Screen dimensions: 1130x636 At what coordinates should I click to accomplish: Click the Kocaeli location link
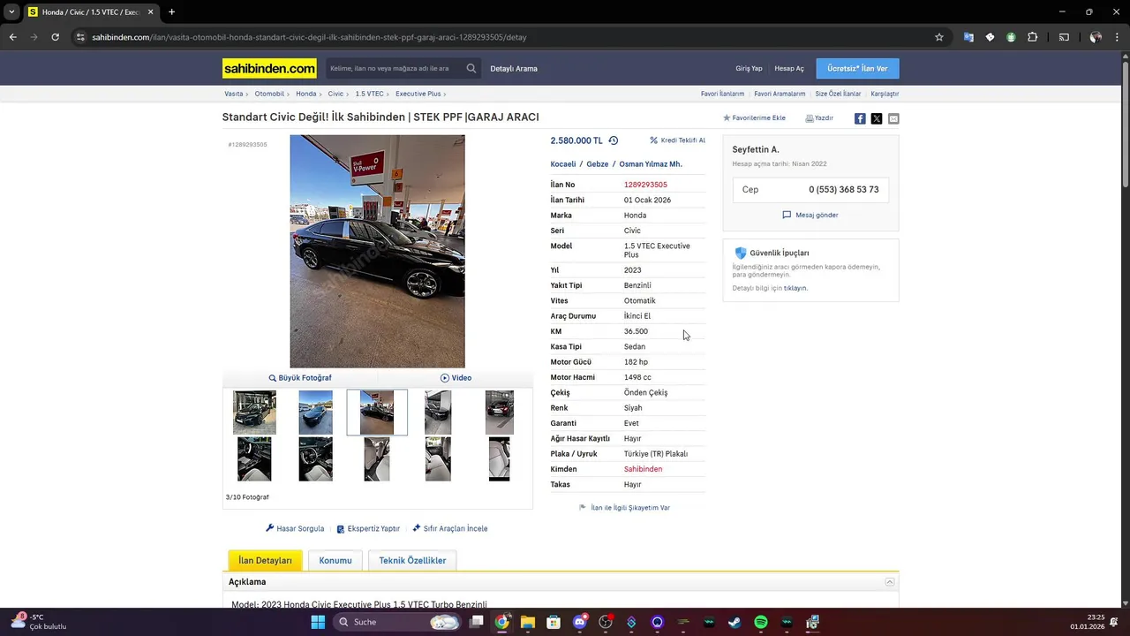click(563, 164)
